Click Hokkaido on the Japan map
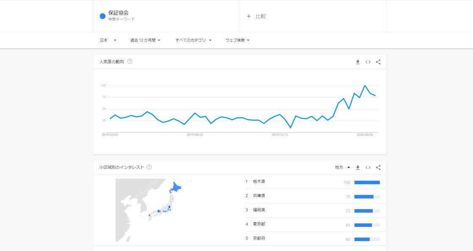473x251 pixels. 178,188
